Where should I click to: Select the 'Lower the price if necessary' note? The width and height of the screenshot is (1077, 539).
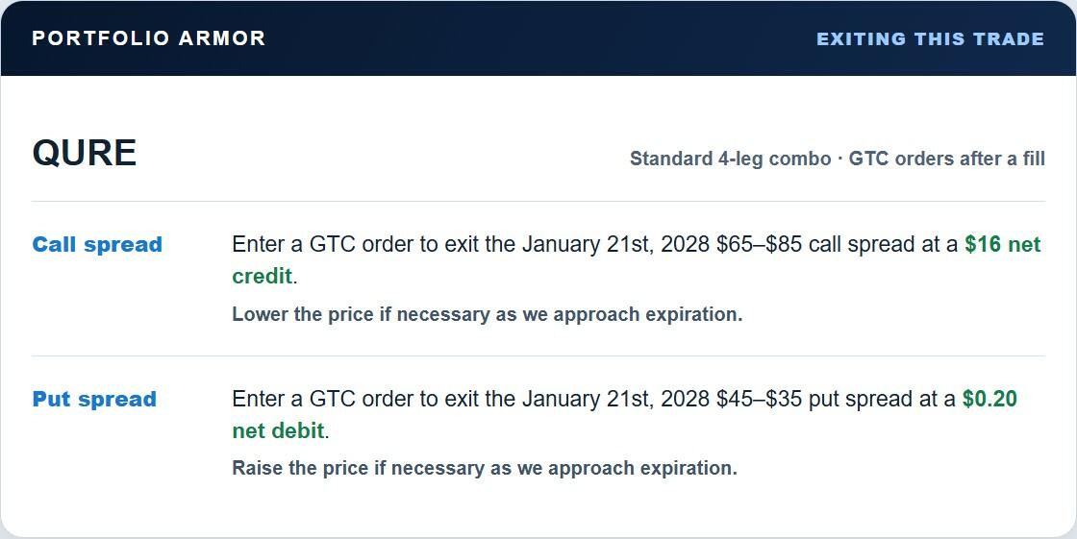(487, 314)
